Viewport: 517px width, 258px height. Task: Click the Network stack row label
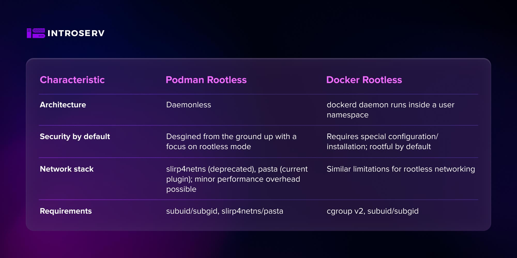pos(67,169)
